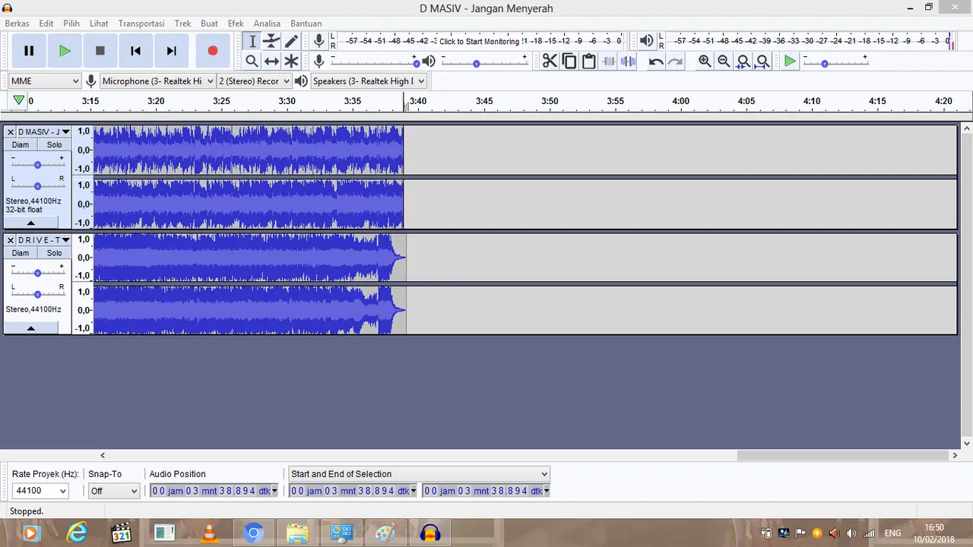Screen dimensions: 973x547
Task: Click the playback speed slider handle
Action: (825, 63)
